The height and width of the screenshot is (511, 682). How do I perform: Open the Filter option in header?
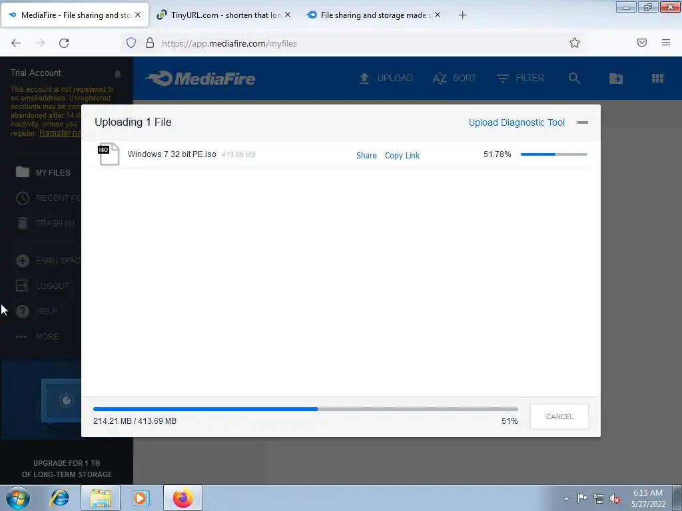(520, 79)
